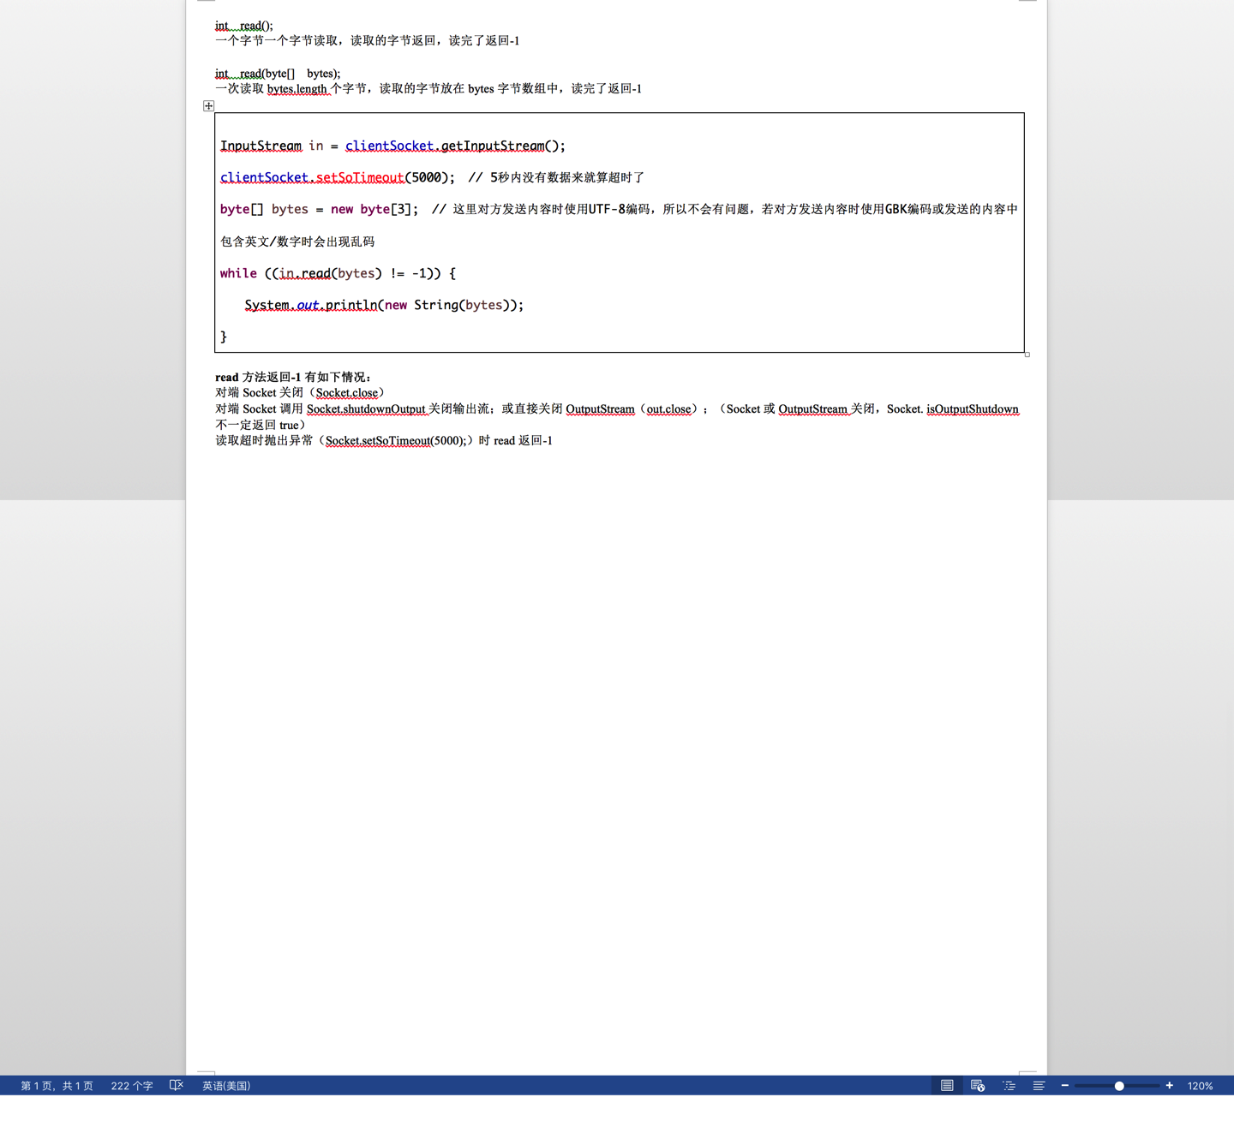This screenshot has height=1121, width=1234.
Task: Switch to Print Layout view
Action: 947,1085
